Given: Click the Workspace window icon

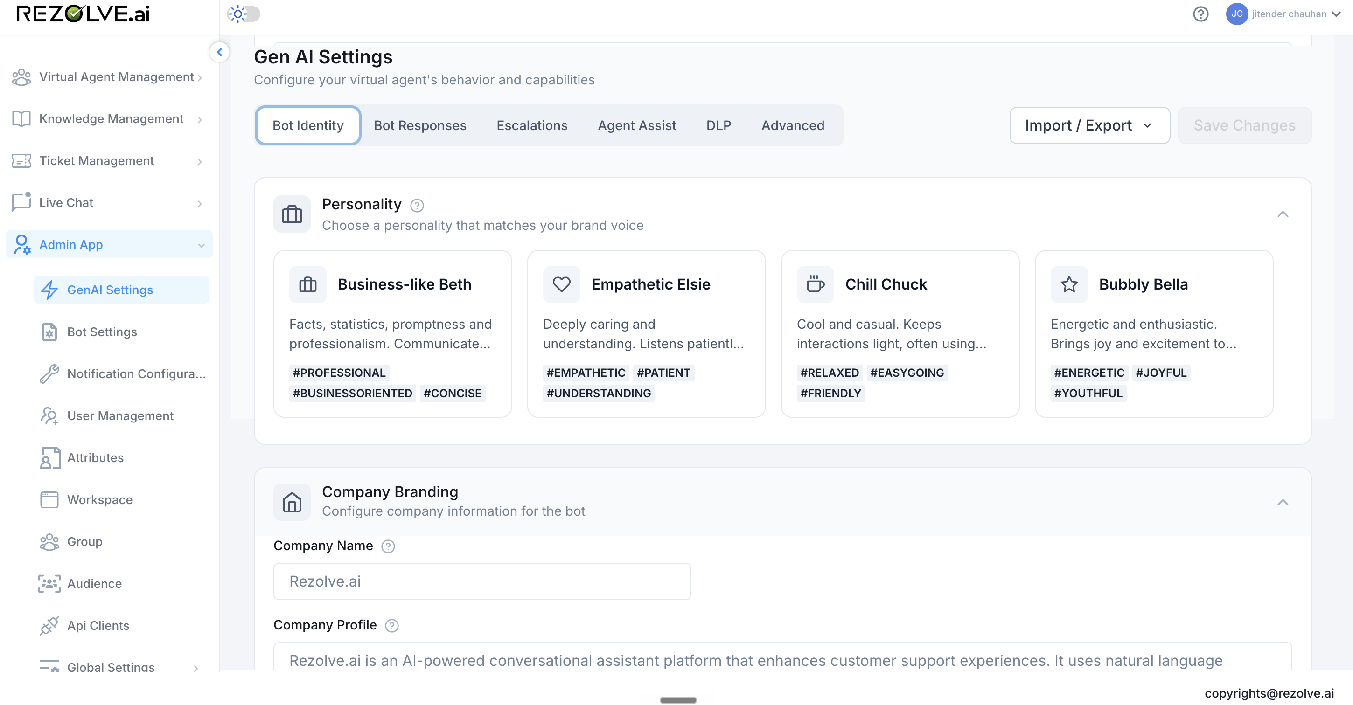Looking at the screenshot, I should click(49, 500).
